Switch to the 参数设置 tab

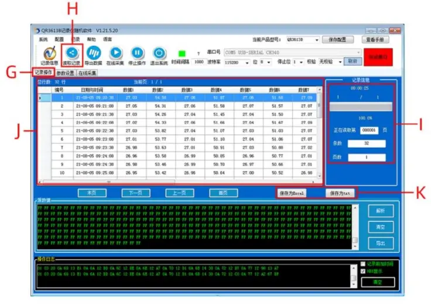(x=66, y=73)
